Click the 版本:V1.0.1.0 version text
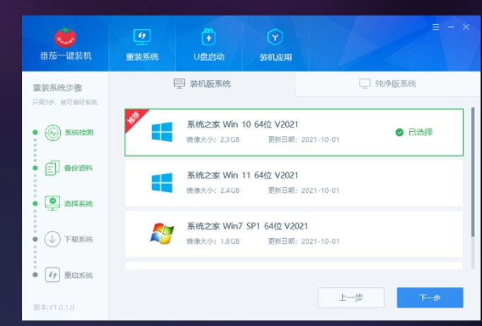This screenshot has height=326, width=482. click(x=54, y=308)
